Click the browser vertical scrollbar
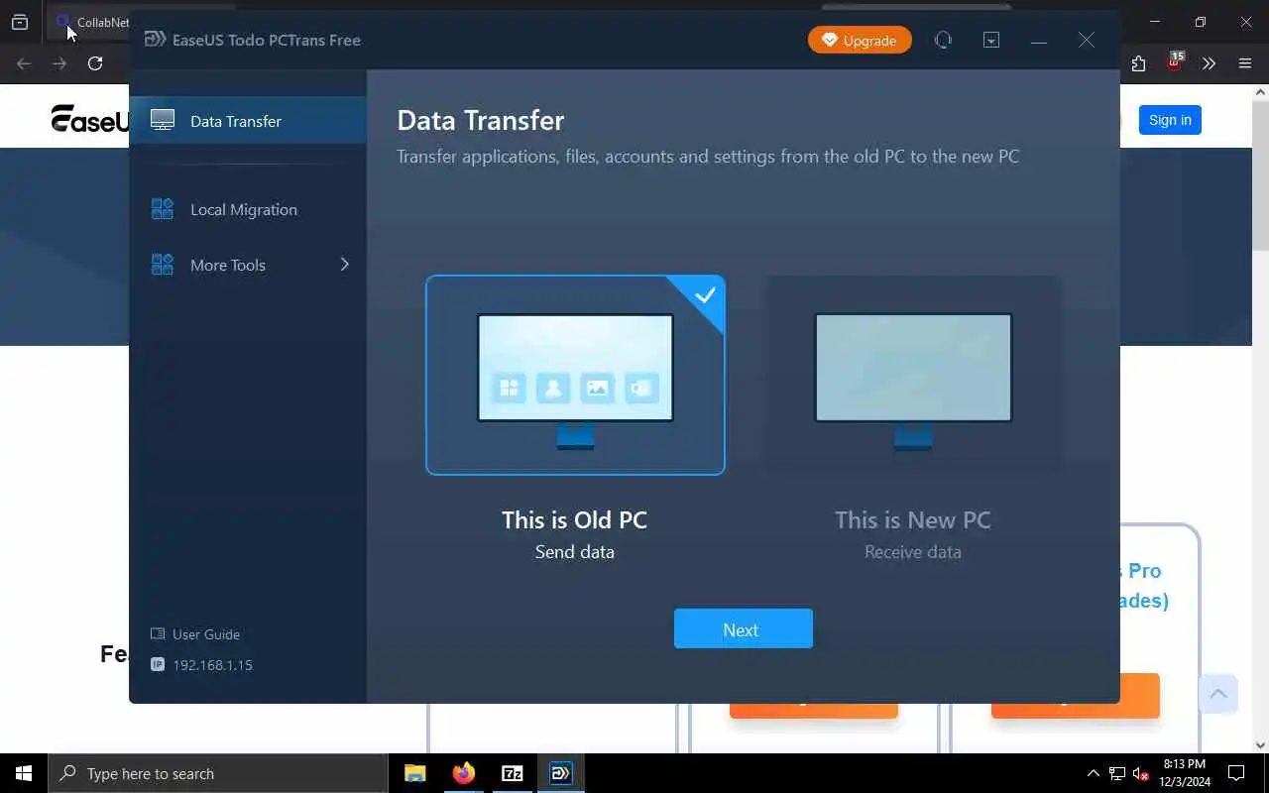Viewport: 1269px width, 793px height. (1260, 173)
